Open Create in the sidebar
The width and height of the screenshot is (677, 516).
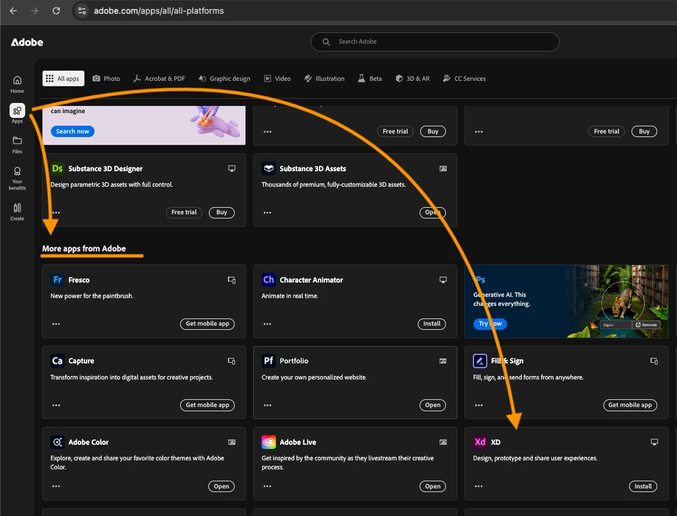click(x=17, y=211)
